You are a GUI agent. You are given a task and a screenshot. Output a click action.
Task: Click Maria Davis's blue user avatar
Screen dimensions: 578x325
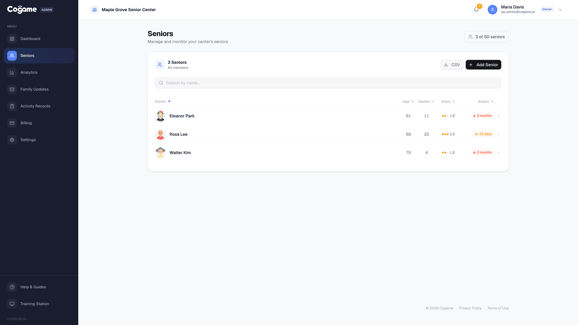(x=493, y=10)
